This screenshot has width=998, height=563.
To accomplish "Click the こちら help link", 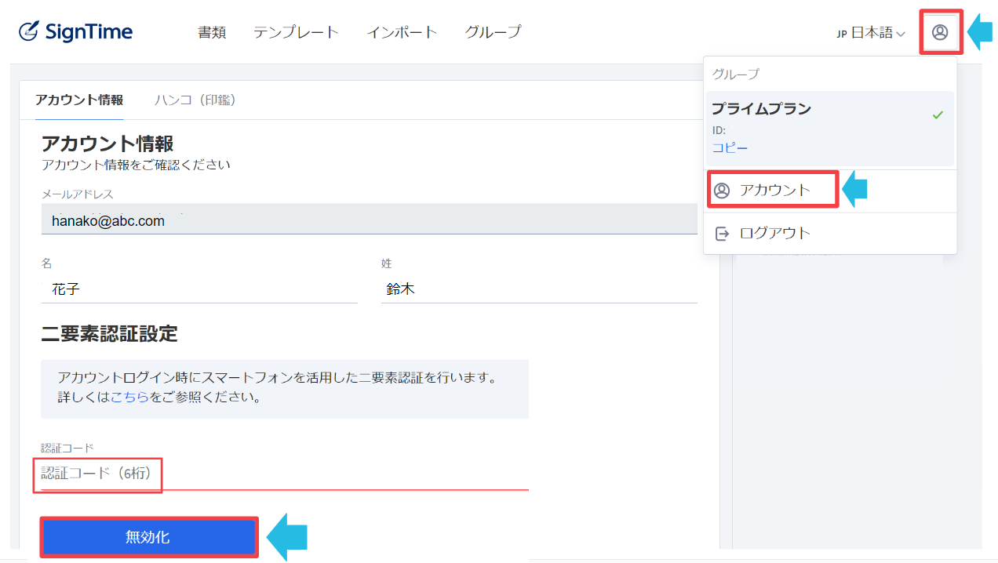I will coord(129,398).
